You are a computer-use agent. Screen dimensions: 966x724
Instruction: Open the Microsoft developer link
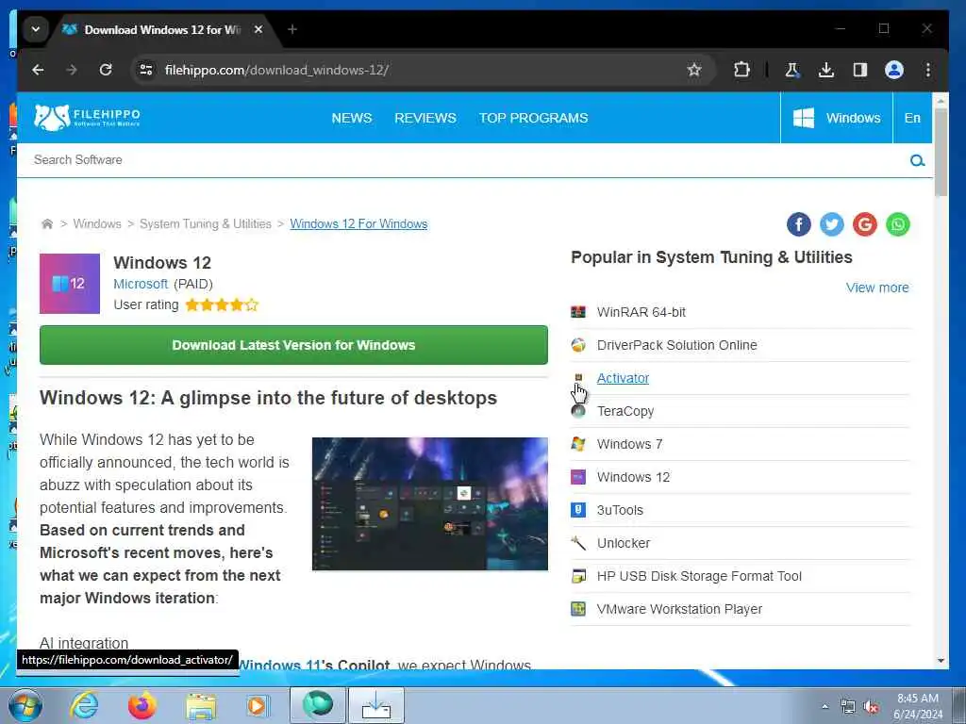141,284
